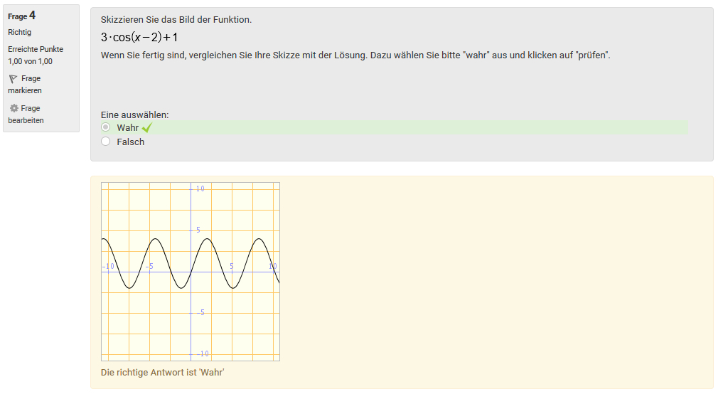Select the "Wahr" radio button
The width and height of the screenshot is (723, 399).
(106, 127)
